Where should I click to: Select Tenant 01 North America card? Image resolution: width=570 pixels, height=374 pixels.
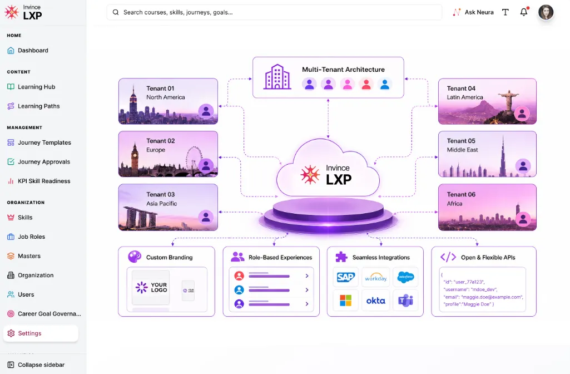pos(168,101)
